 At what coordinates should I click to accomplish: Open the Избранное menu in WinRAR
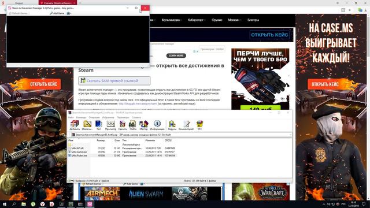108,117
